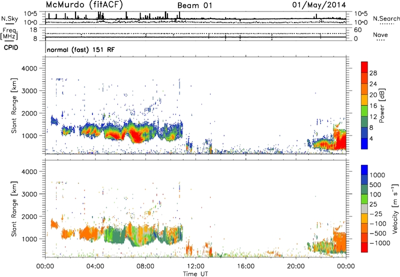Click the "2000" tick label of velocity panel
The image size is (400, 277).
(x=29, y=216)
